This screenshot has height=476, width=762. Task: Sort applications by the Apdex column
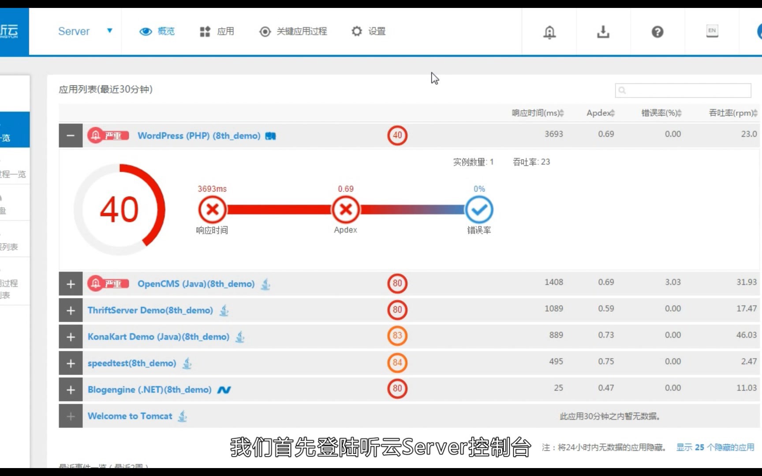coord(600,113)
